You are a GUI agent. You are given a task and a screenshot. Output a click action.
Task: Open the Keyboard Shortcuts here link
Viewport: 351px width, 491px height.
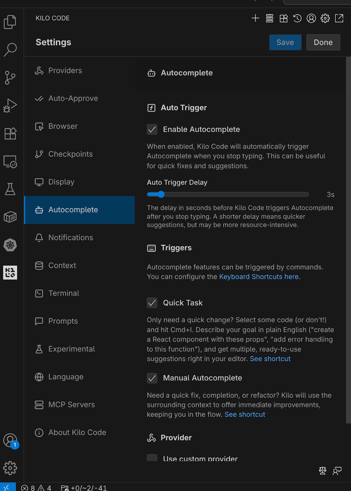click(x=259, y=277)
